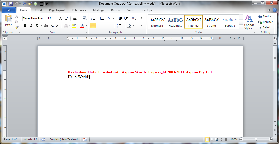Clear formatting with the eraser icon
279x144 pixels.
85,18
